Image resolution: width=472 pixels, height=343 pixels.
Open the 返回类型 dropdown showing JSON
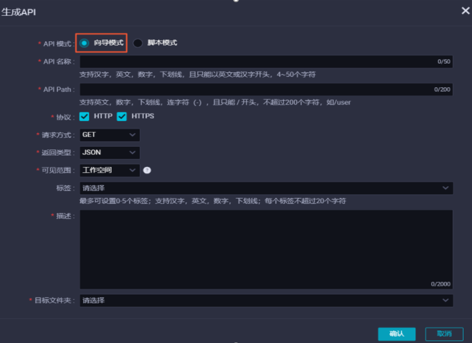tap(109, 153)
